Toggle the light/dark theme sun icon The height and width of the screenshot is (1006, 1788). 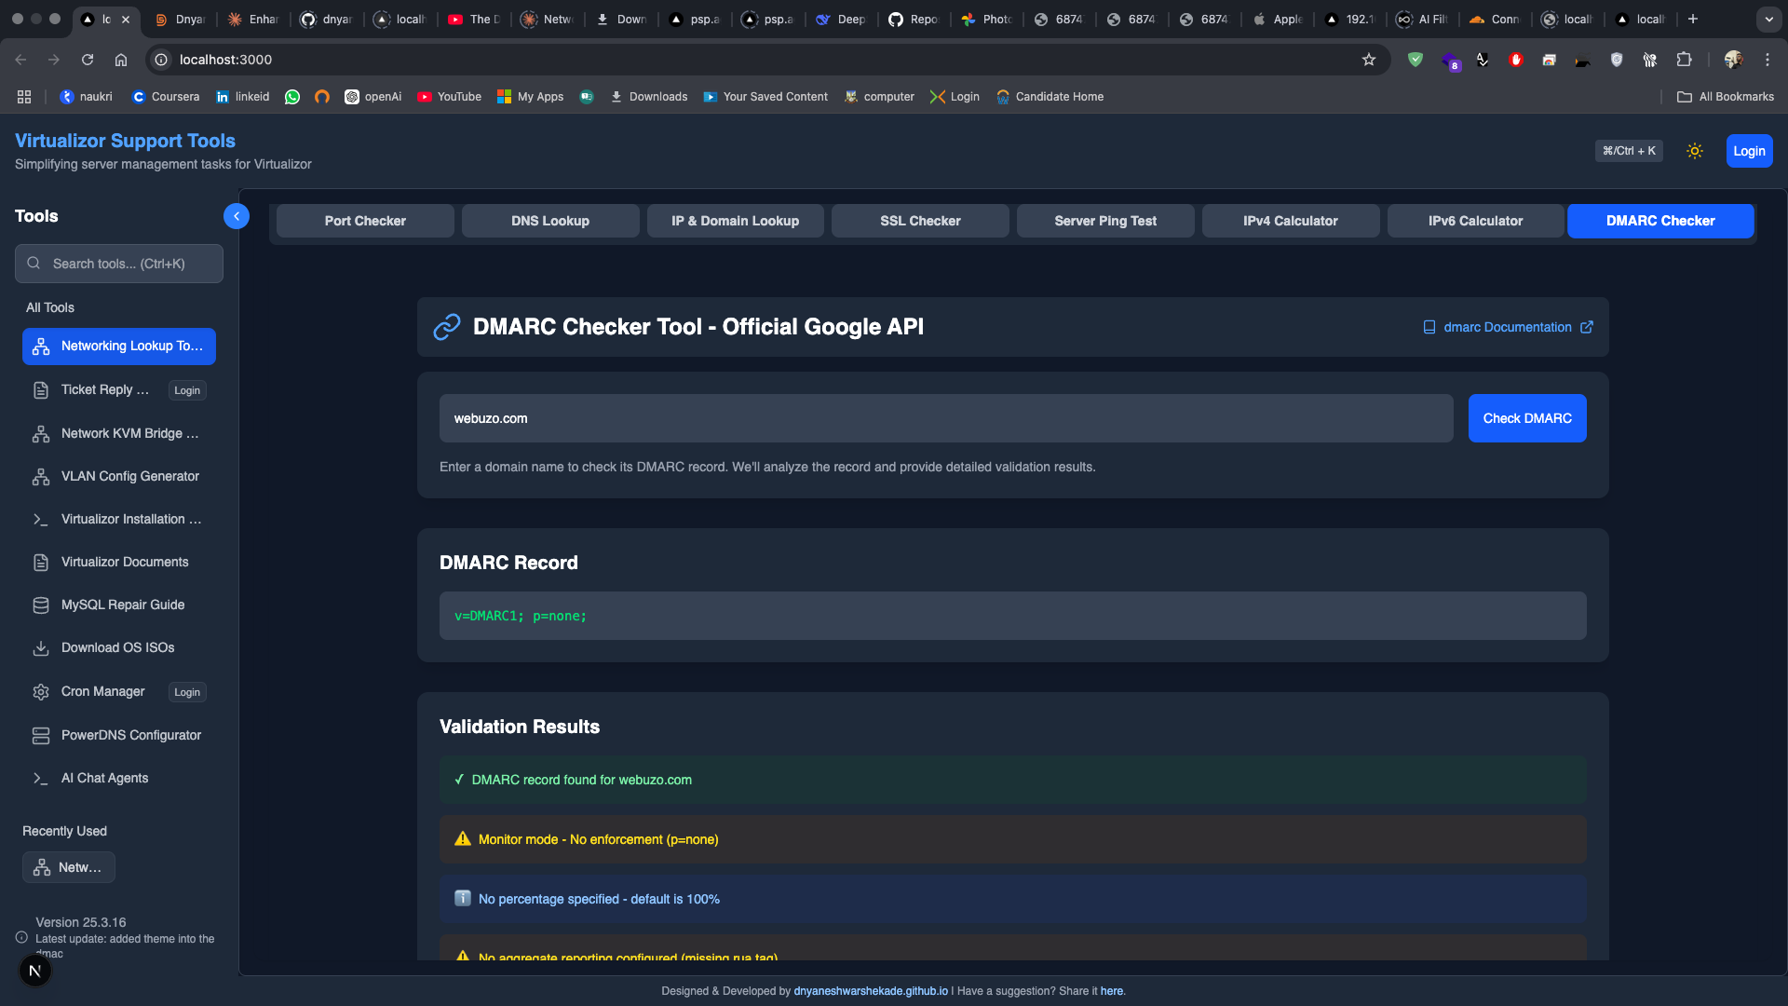pos(1695,151)
